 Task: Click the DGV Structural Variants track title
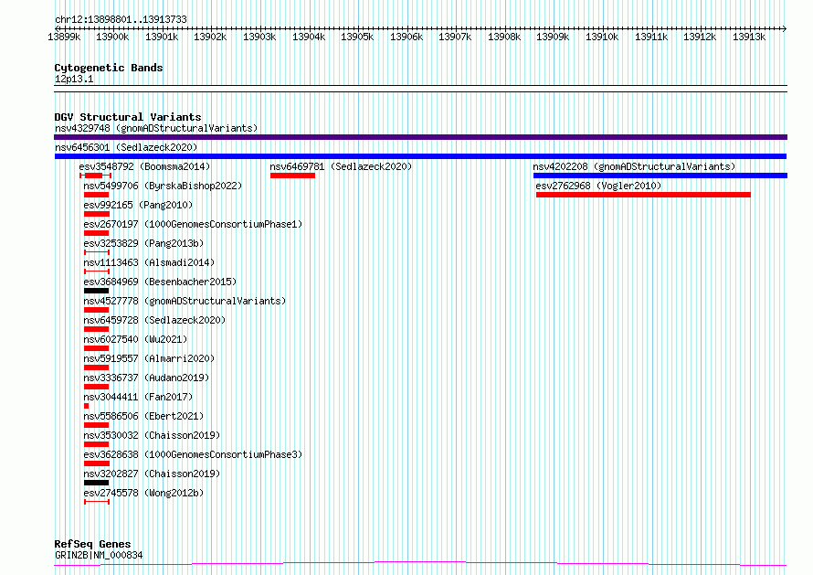[x=128, y=117]
